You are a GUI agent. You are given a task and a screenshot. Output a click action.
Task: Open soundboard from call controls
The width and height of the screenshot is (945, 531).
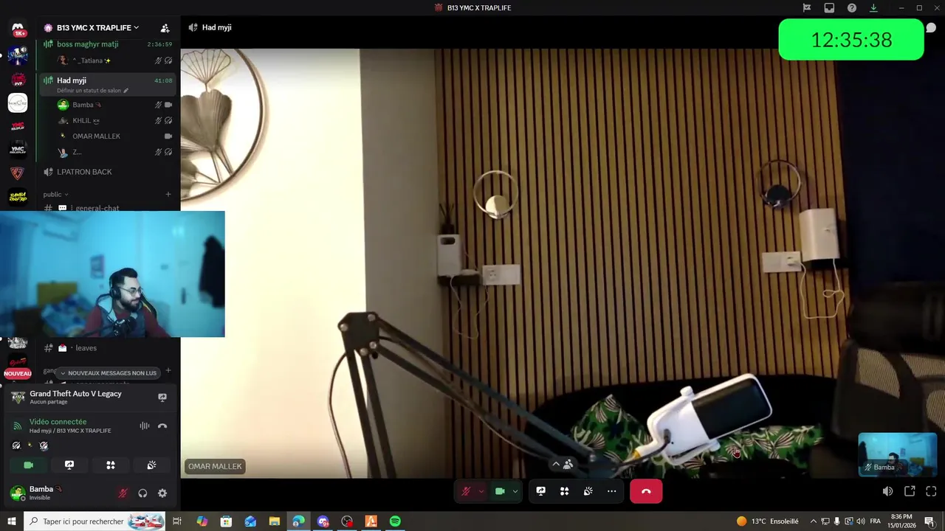click(588, 491)
